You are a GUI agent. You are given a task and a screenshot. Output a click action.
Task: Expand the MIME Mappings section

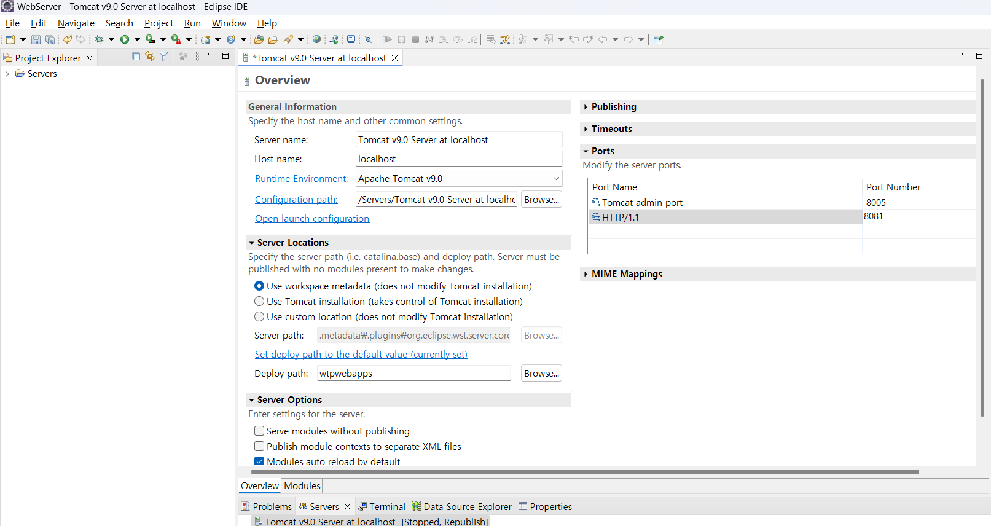click(586, 274)
